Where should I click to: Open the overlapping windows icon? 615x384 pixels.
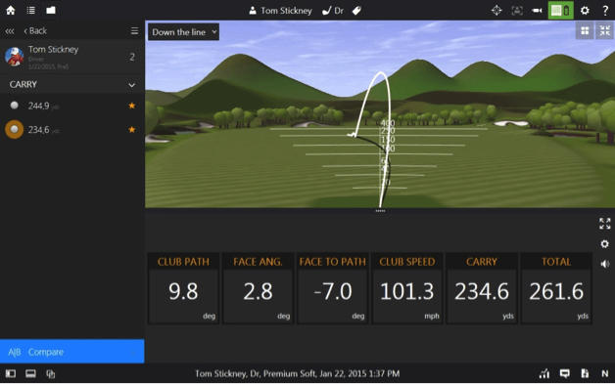(x=51, y=374)
